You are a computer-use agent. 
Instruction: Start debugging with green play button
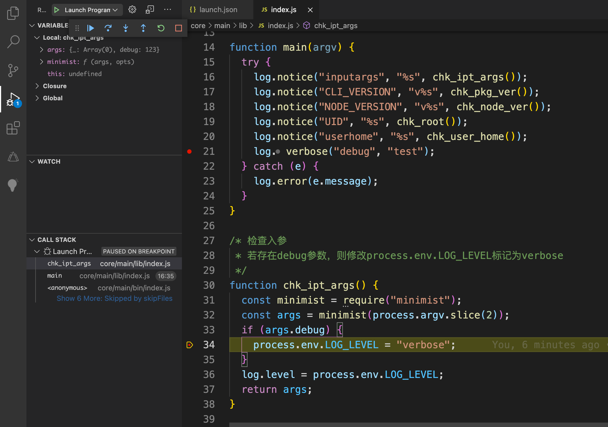(57, 10)
